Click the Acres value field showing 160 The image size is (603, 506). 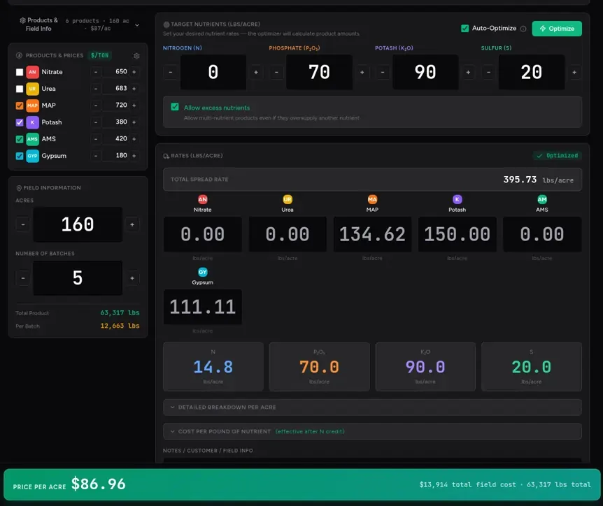[78, 224]
